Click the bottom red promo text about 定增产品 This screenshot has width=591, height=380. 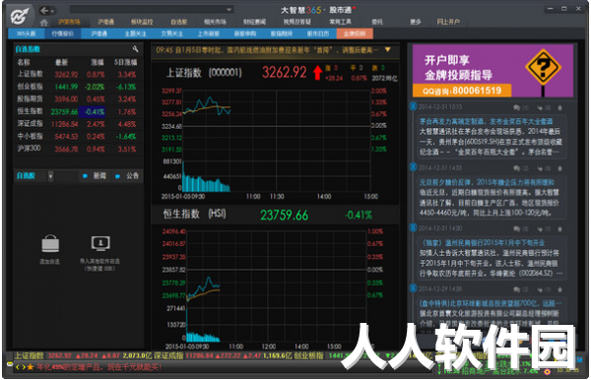point(99,367)
